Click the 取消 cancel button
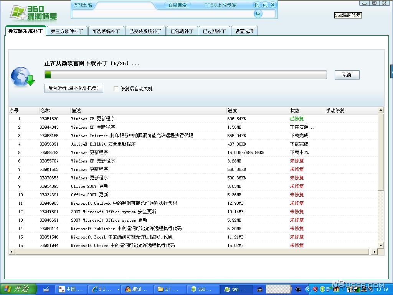 point(347,75)
